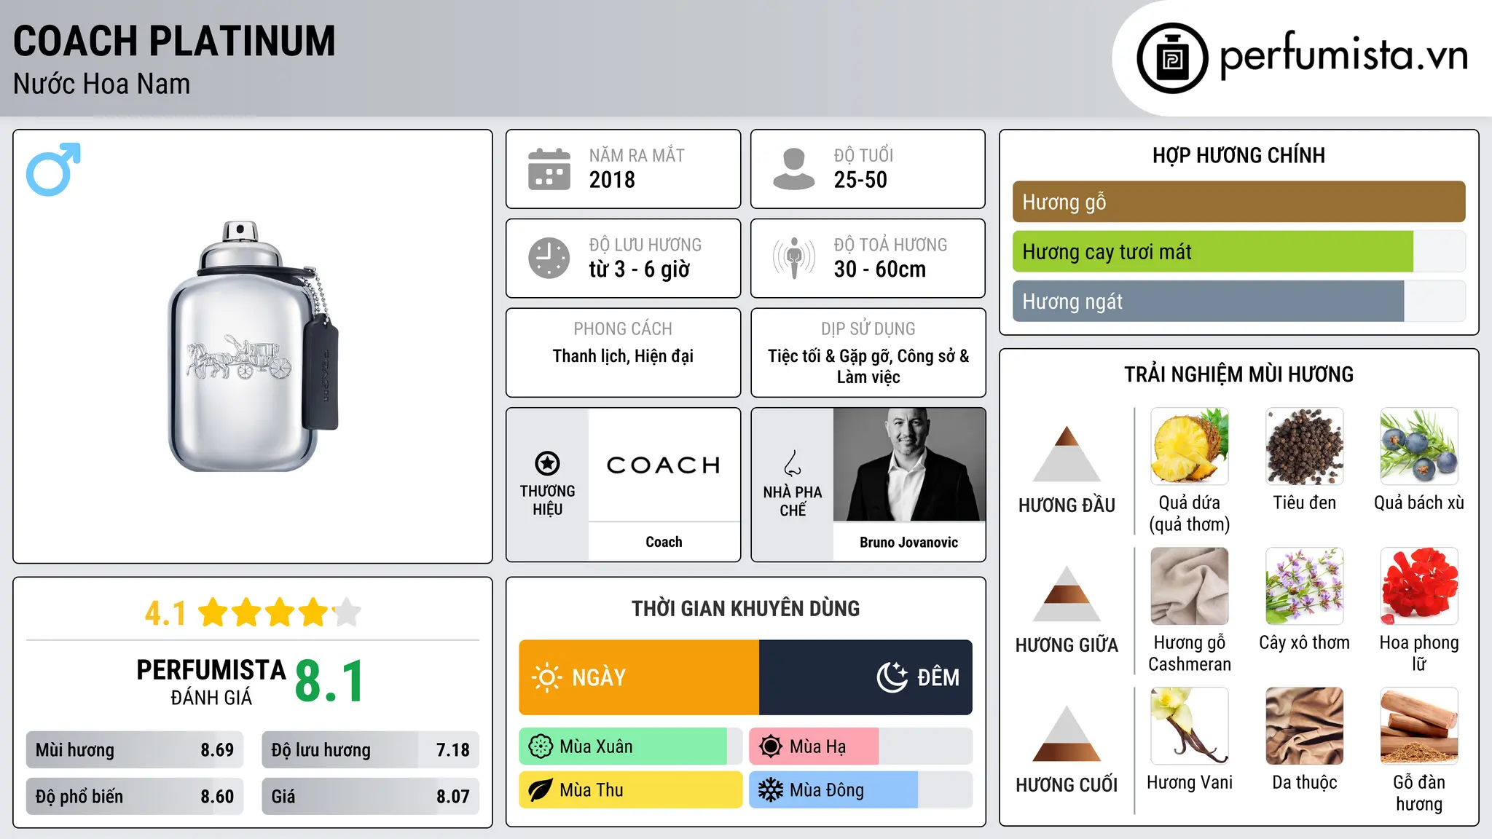
Task: Click the Độ lưu hương 7.18 score box
Action: [x=370, y=750]
